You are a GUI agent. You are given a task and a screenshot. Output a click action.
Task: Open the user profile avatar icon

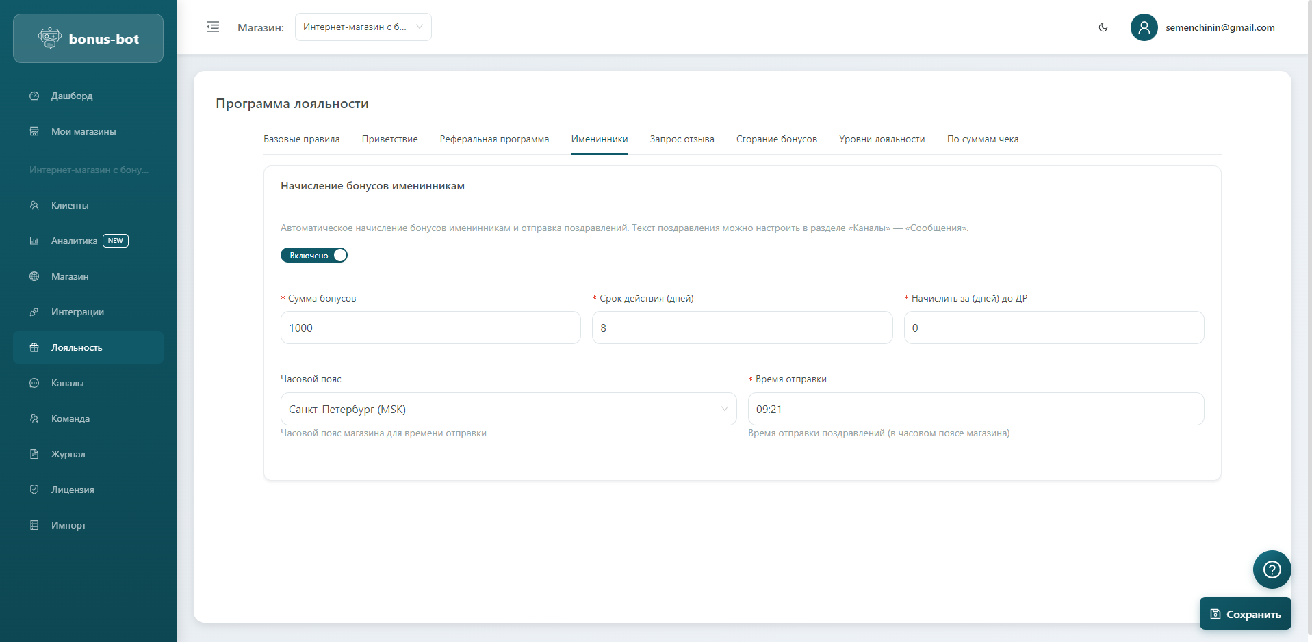(1144, 27)
